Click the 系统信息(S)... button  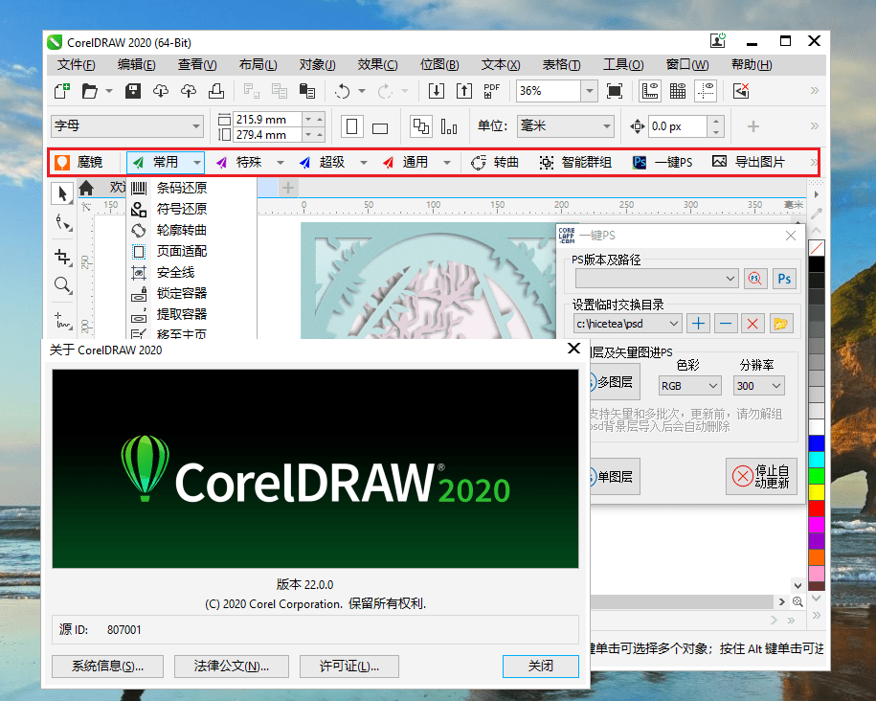point(108,666)
